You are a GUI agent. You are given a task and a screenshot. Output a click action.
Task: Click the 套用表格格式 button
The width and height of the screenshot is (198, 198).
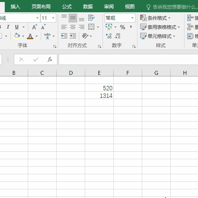(x=160, y=27)
